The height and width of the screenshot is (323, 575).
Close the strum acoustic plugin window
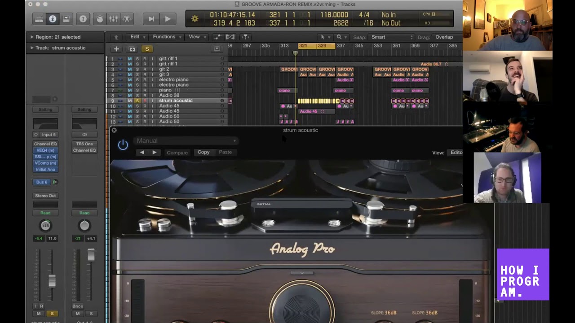[x=114, y=130]
